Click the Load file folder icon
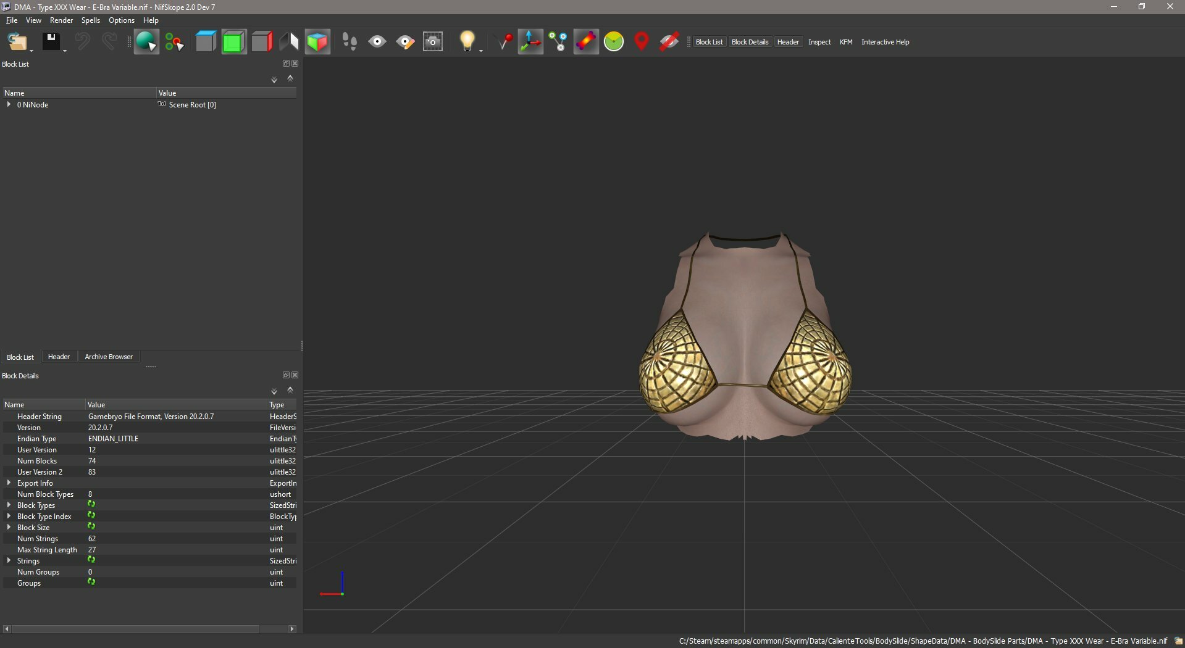The height and width of the screenshot is (648, 1185). [x=17, y=42]
